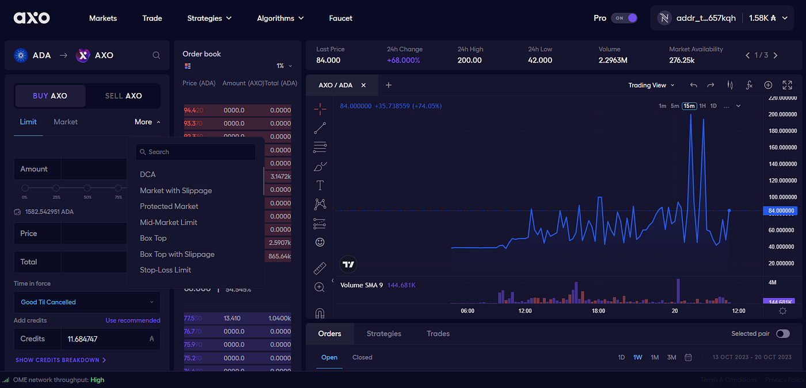The height and width of the screenshot is (388, 806).
Task: Go to previous market stats page
Action: 748,56
